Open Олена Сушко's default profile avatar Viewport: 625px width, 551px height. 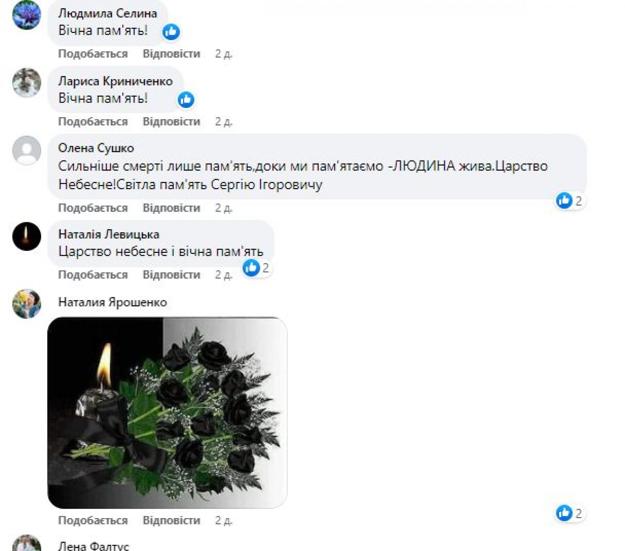27,150
